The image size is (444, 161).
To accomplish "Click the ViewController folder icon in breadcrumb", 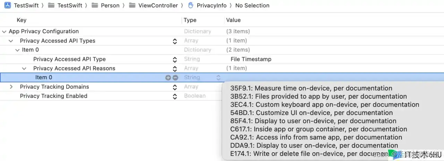I will coord(132,6).
